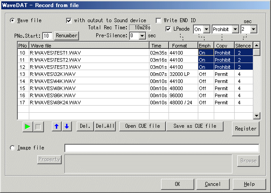This screenshot has height=193, width=271.
Task: Open CUE file button
Action: [x=142, y=126]
